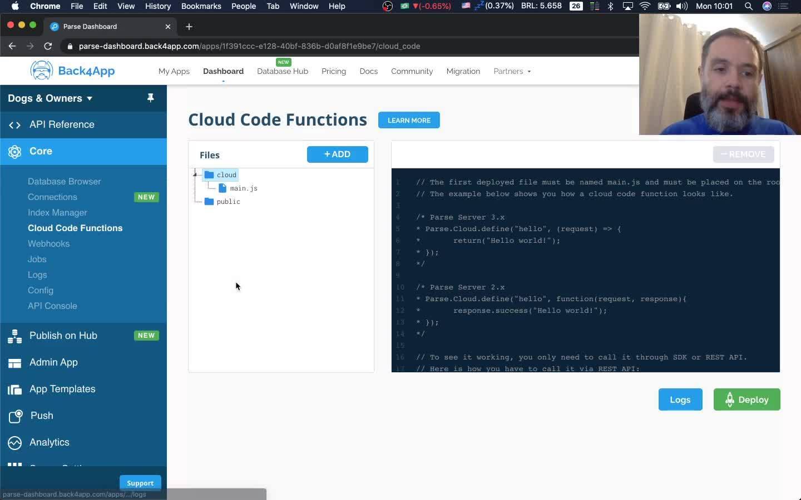801x500 pixels.
Task: Click the Core atom icon
Action: tap(15, 152)
